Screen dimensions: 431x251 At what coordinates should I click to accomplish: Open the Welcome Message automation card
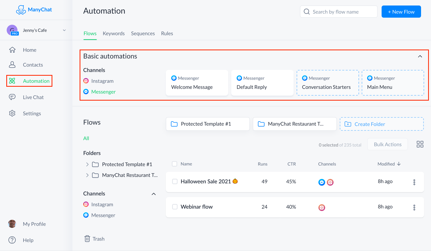point(197,83)
